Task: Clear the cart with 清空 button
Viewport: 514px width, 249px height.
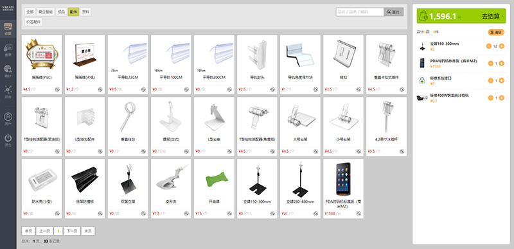Action: 496,32
